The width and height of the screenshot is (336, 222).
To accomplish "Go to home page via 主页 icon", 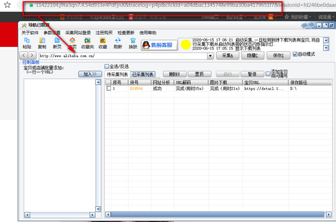I will coord(72,43).
